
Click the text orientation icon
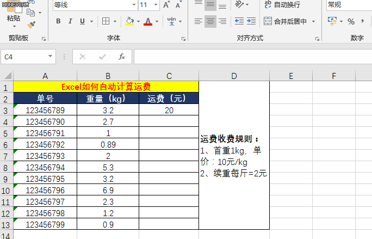239,4
